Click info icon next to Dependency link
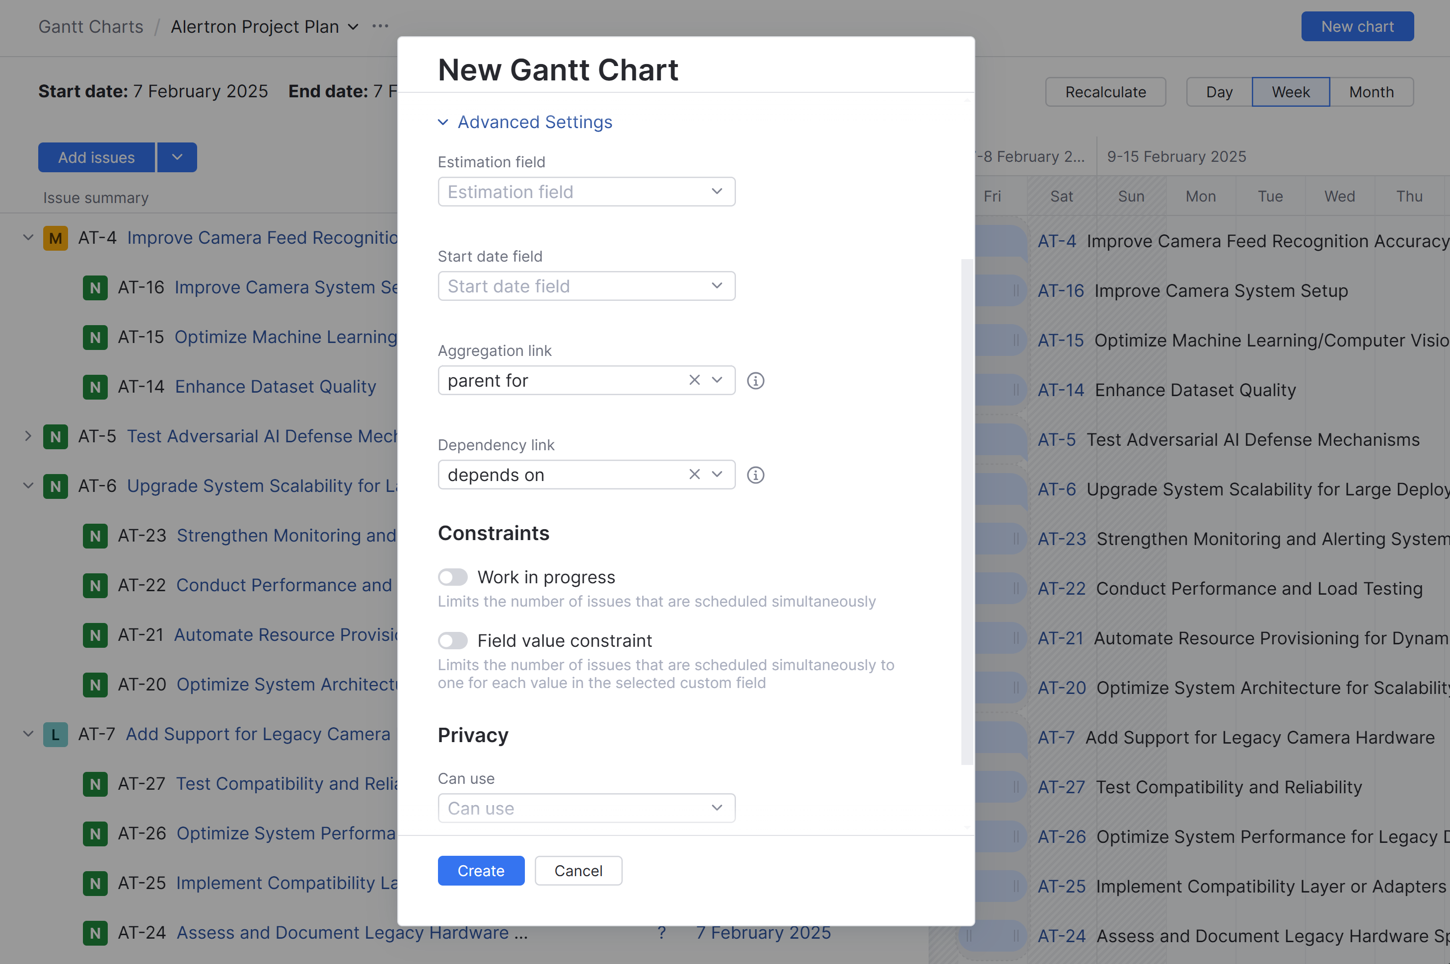 (755, 475)
